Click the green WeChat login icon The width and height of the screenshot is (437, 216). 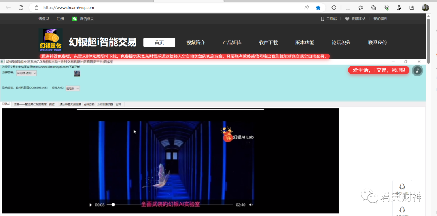coord(75,19)
